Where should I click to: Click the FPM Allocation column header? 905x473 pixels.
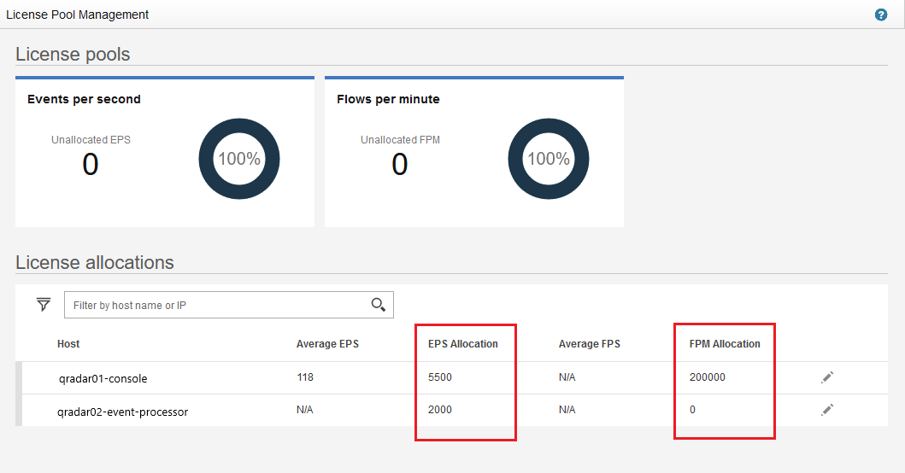[725, 344]
